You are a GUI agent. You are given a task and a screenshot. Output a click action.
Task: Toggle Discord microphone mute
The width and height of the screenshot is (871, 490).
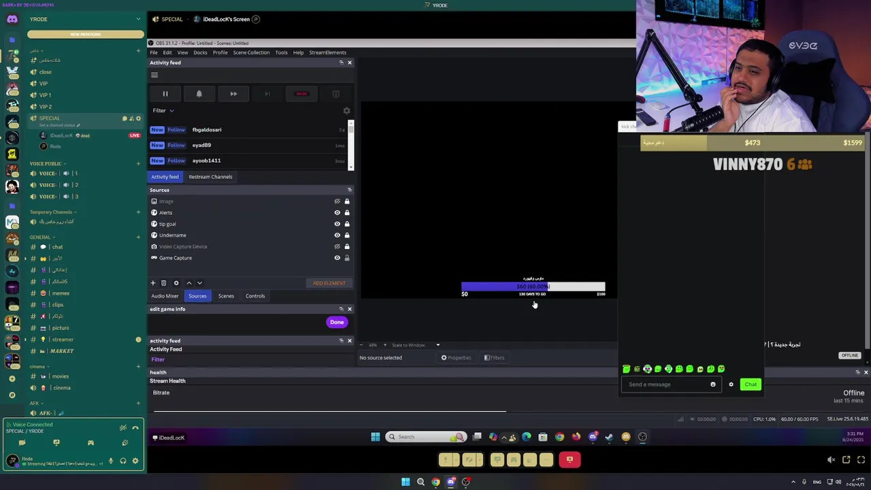coord(111,461)
